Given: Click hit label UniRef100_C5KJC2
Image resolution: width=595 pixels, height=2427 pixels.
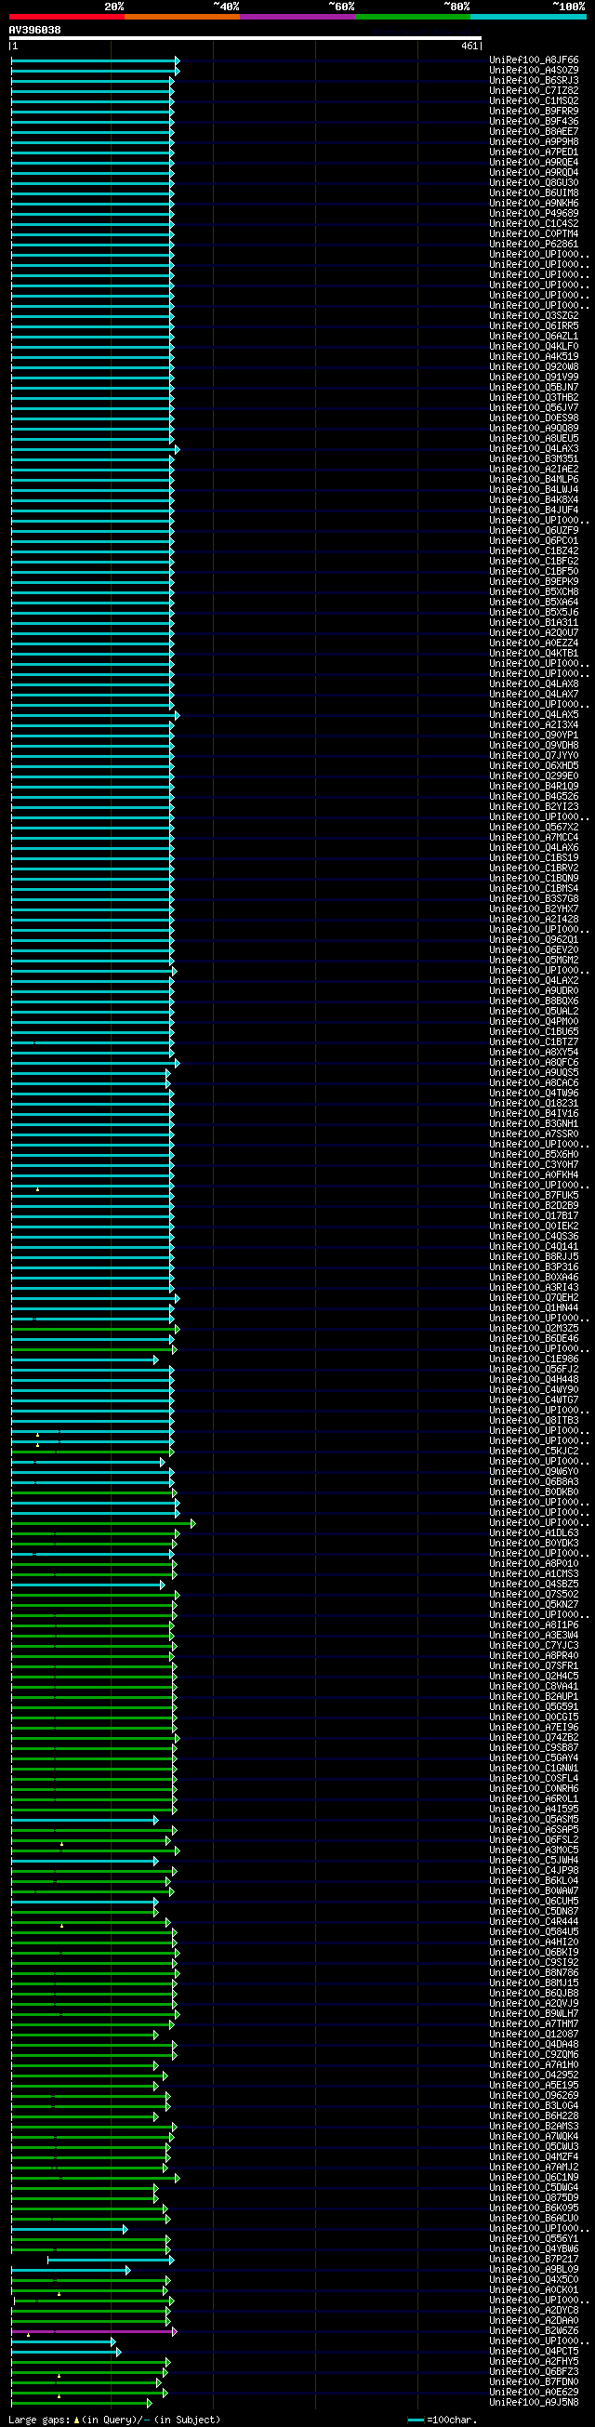Looking at the screenshot, I should [x=534, y=1451].
